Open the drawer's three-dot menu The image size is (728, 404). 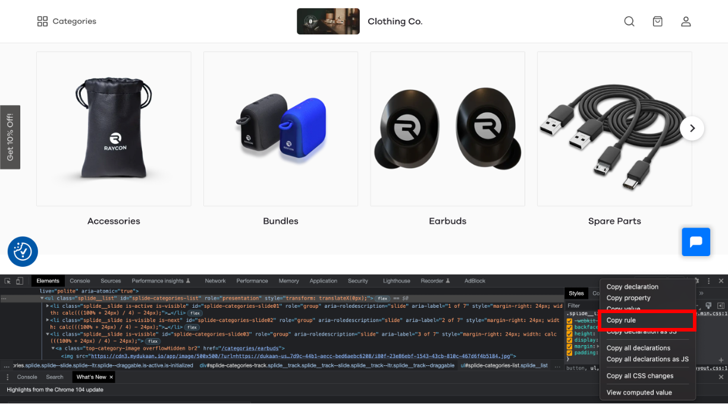click(x=8, y=377)
